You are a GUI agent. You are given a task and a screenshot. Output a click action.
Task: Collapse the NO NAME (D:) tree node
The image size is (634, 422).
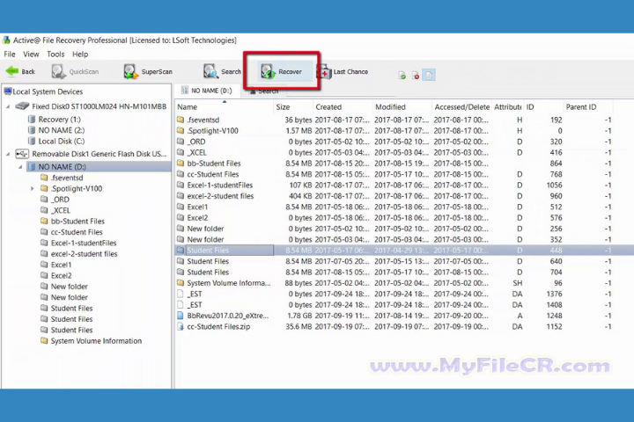pos(20,167)
